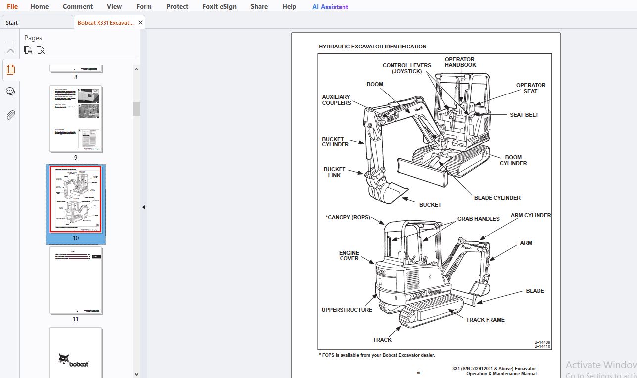Click the HYDRAULIC EXCAVATOR IDENTIFICATION heading
This screenshot has height=378, width=637.
(x=372, y=47)
